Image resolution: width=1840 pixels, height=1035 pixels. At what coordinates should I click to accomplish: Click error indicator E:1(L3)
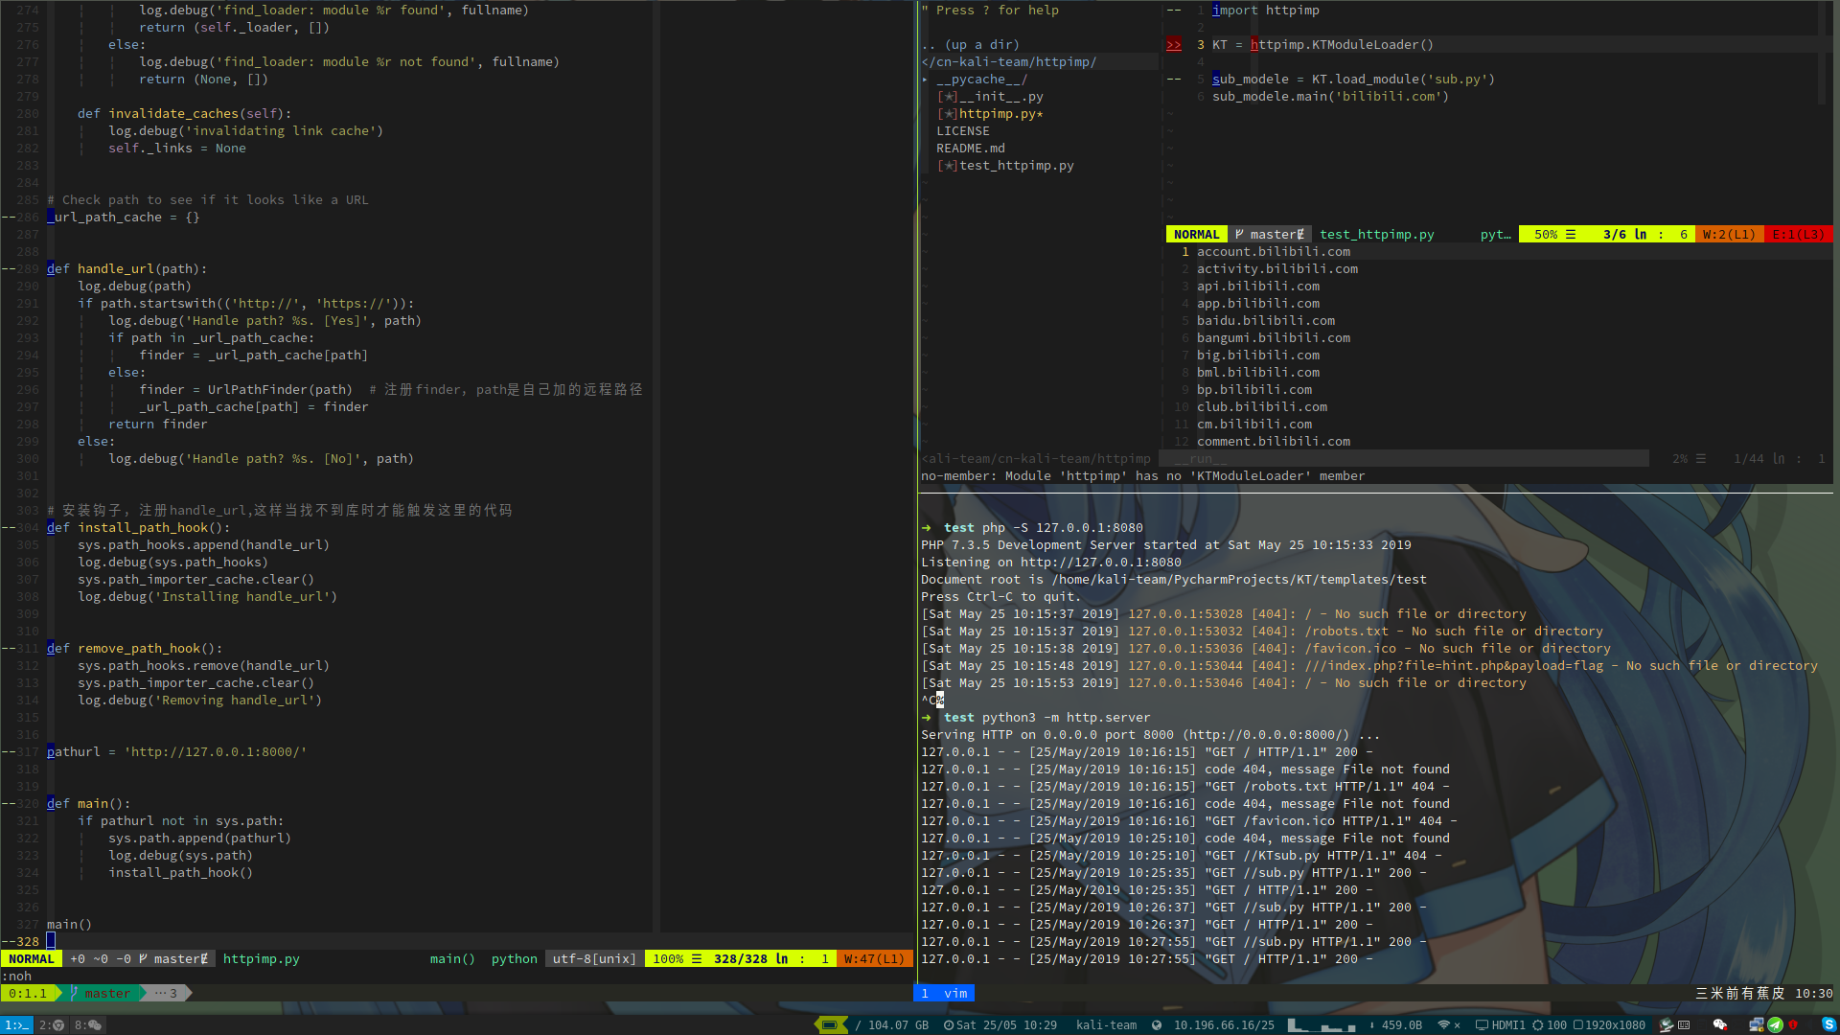coord(1798,235)
